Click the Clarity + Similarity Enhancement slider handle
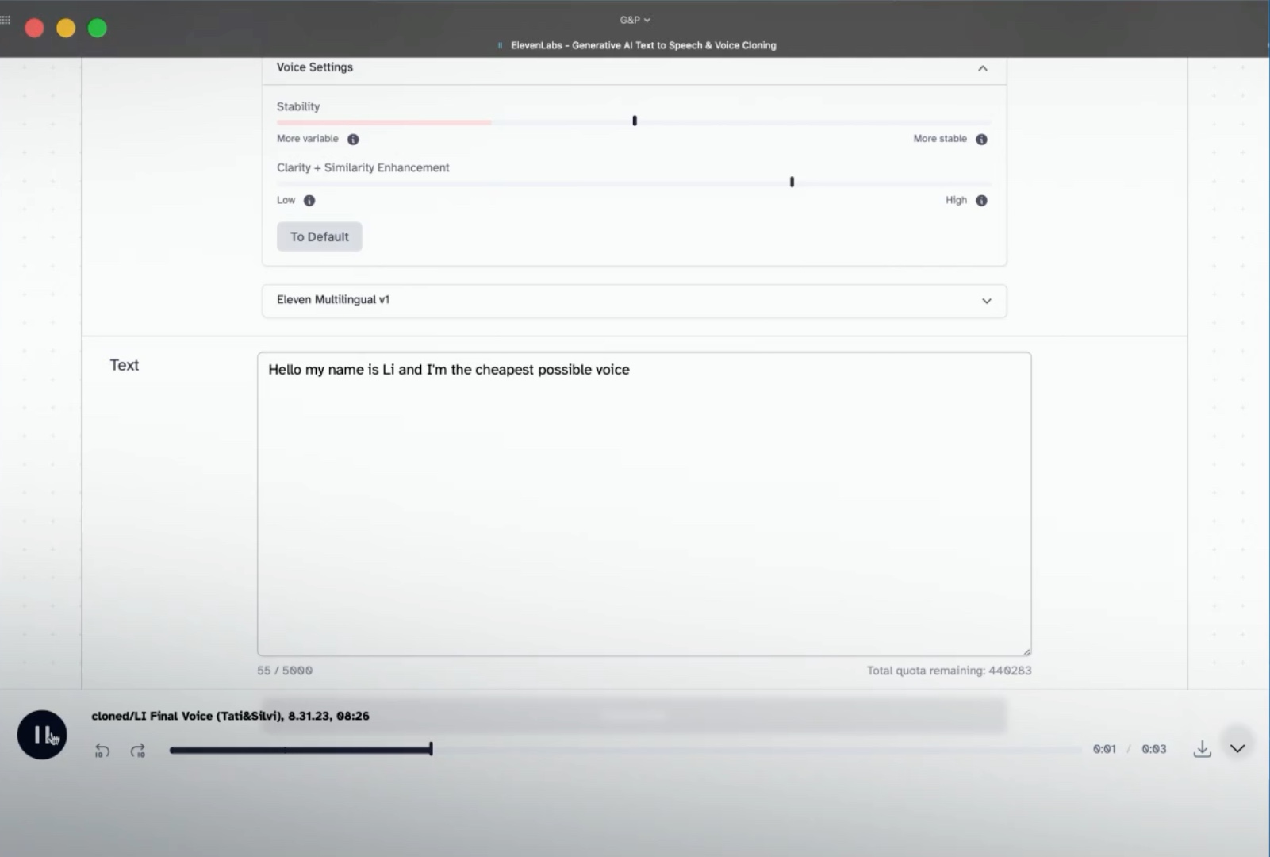This screenshot has width=1270, height=857. pos(792,183)
